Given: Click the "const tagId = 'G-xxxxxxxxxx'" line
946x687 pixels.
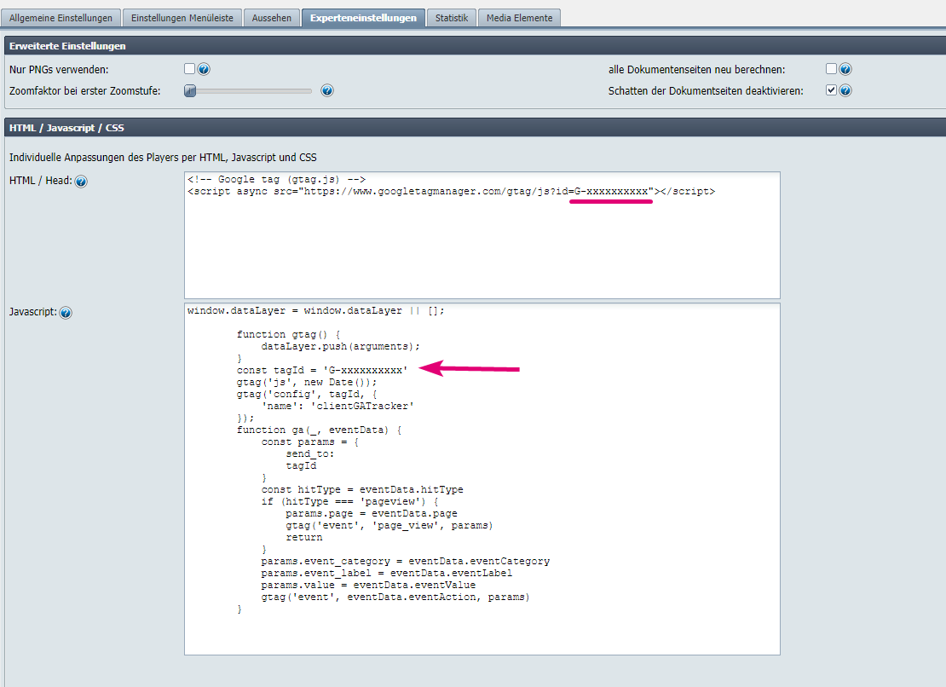Looking at the screenshot, I should (x=322, y=370).
